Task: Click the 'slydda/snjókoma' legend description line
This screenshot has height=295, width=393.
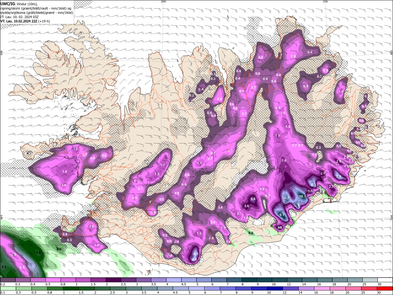Action: (x=37, y=13)
